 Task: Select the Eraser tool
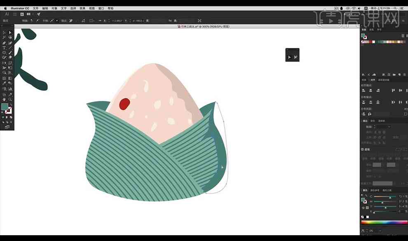pos(10,58)
